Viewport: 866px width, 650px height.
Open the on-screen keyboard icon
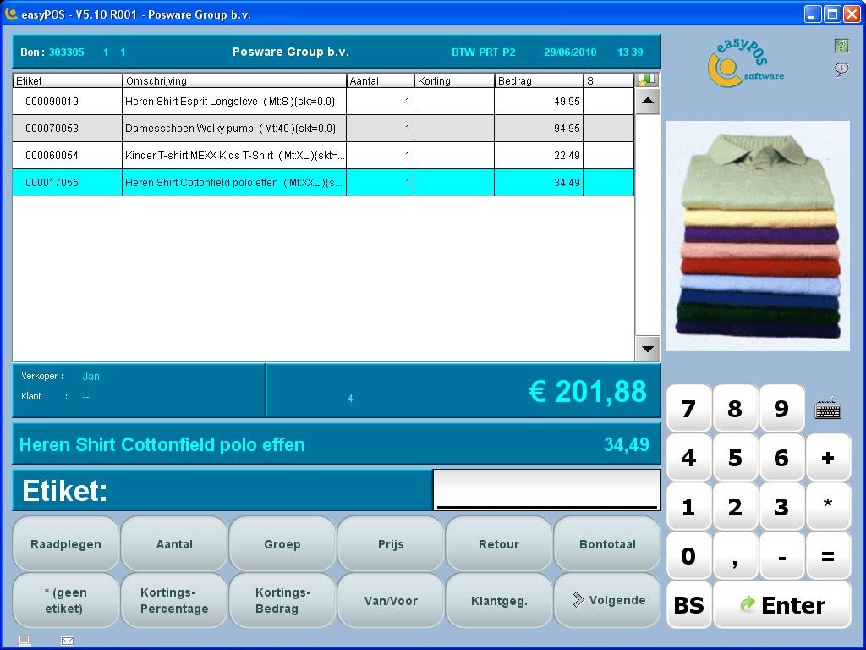pyautogui.click(x=828, y=409)
